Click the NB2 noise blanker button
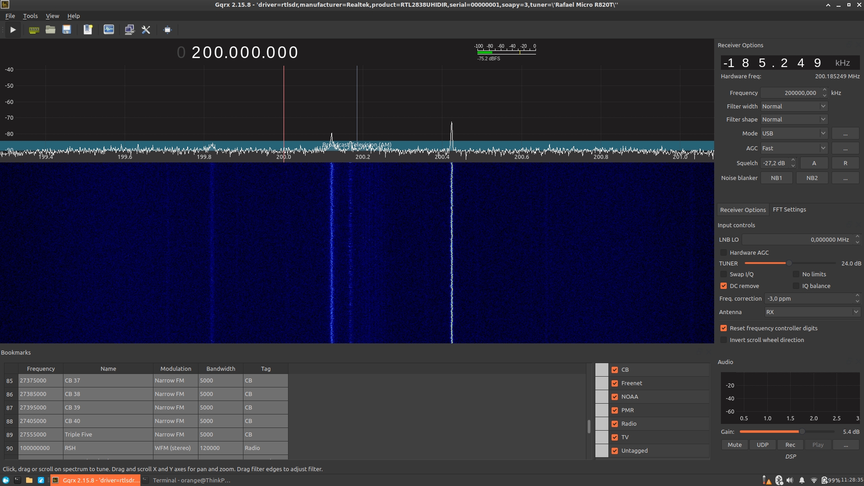 (812, 178)
